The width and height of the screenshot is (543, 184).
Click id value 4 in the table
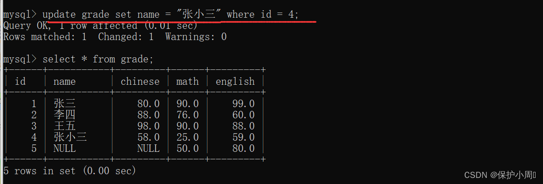click(x=34, y=137)
